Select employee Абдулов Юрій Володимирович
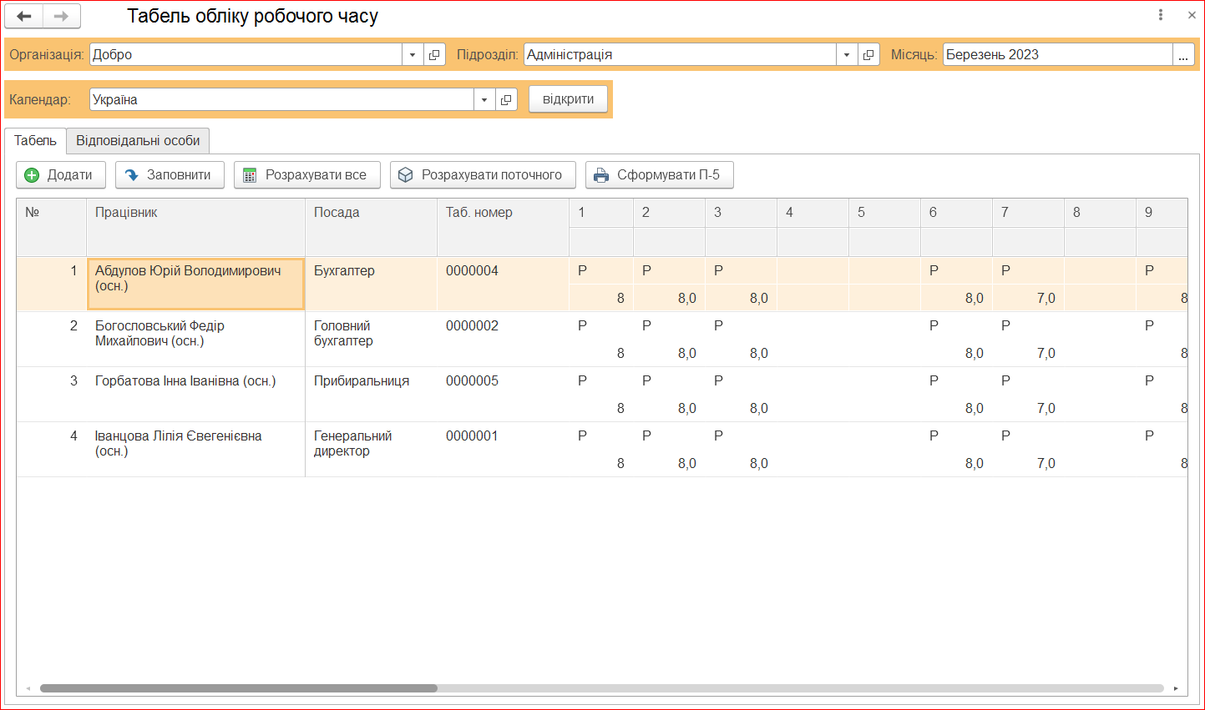1205x710 pixels. [x=195, y=284]
